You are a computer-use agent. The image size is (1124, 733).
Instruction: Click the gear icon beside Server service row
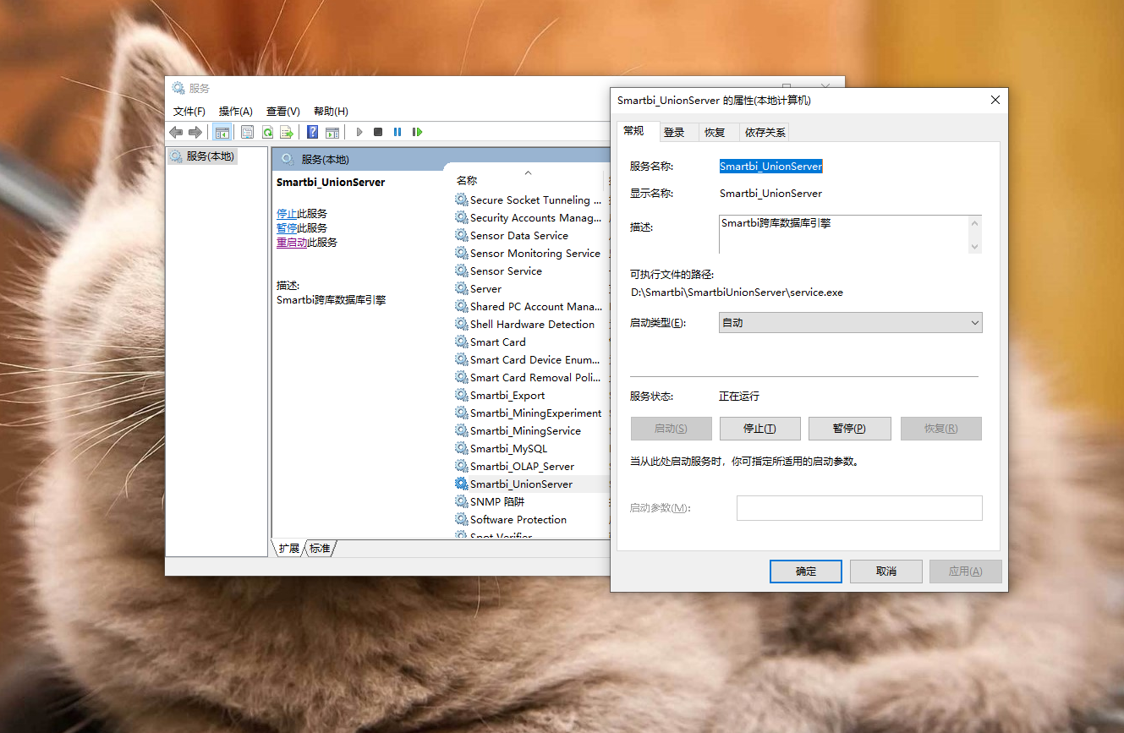[461, 288]
